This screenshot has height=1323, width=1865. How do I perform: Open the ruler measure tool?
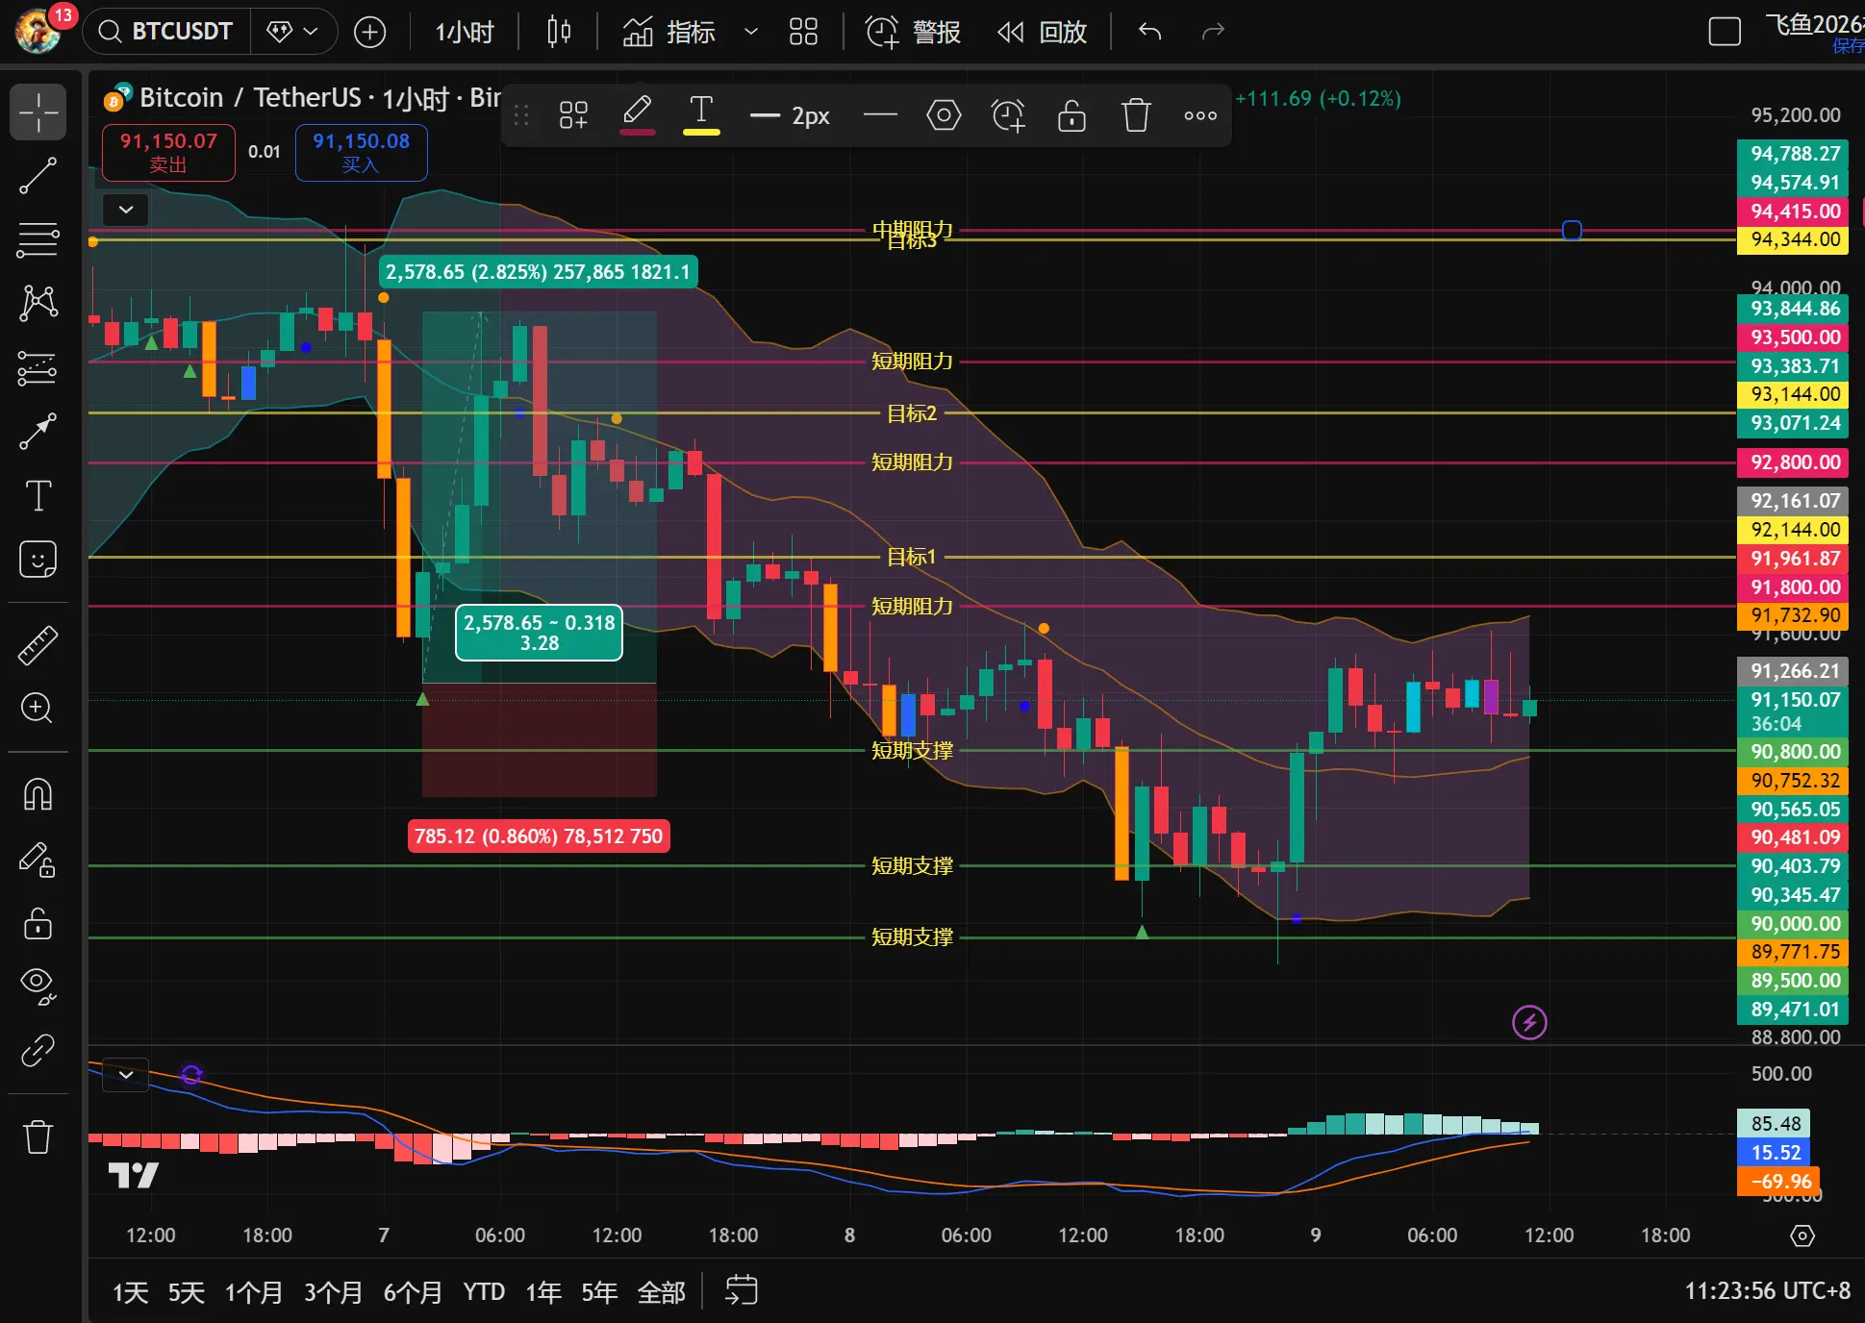(x=38, y=645)
